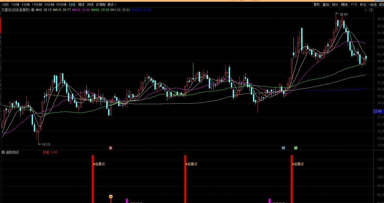Open the 画线 drawing tools
384x203 pixels.
pyautogui.click(x=344, y=5)
